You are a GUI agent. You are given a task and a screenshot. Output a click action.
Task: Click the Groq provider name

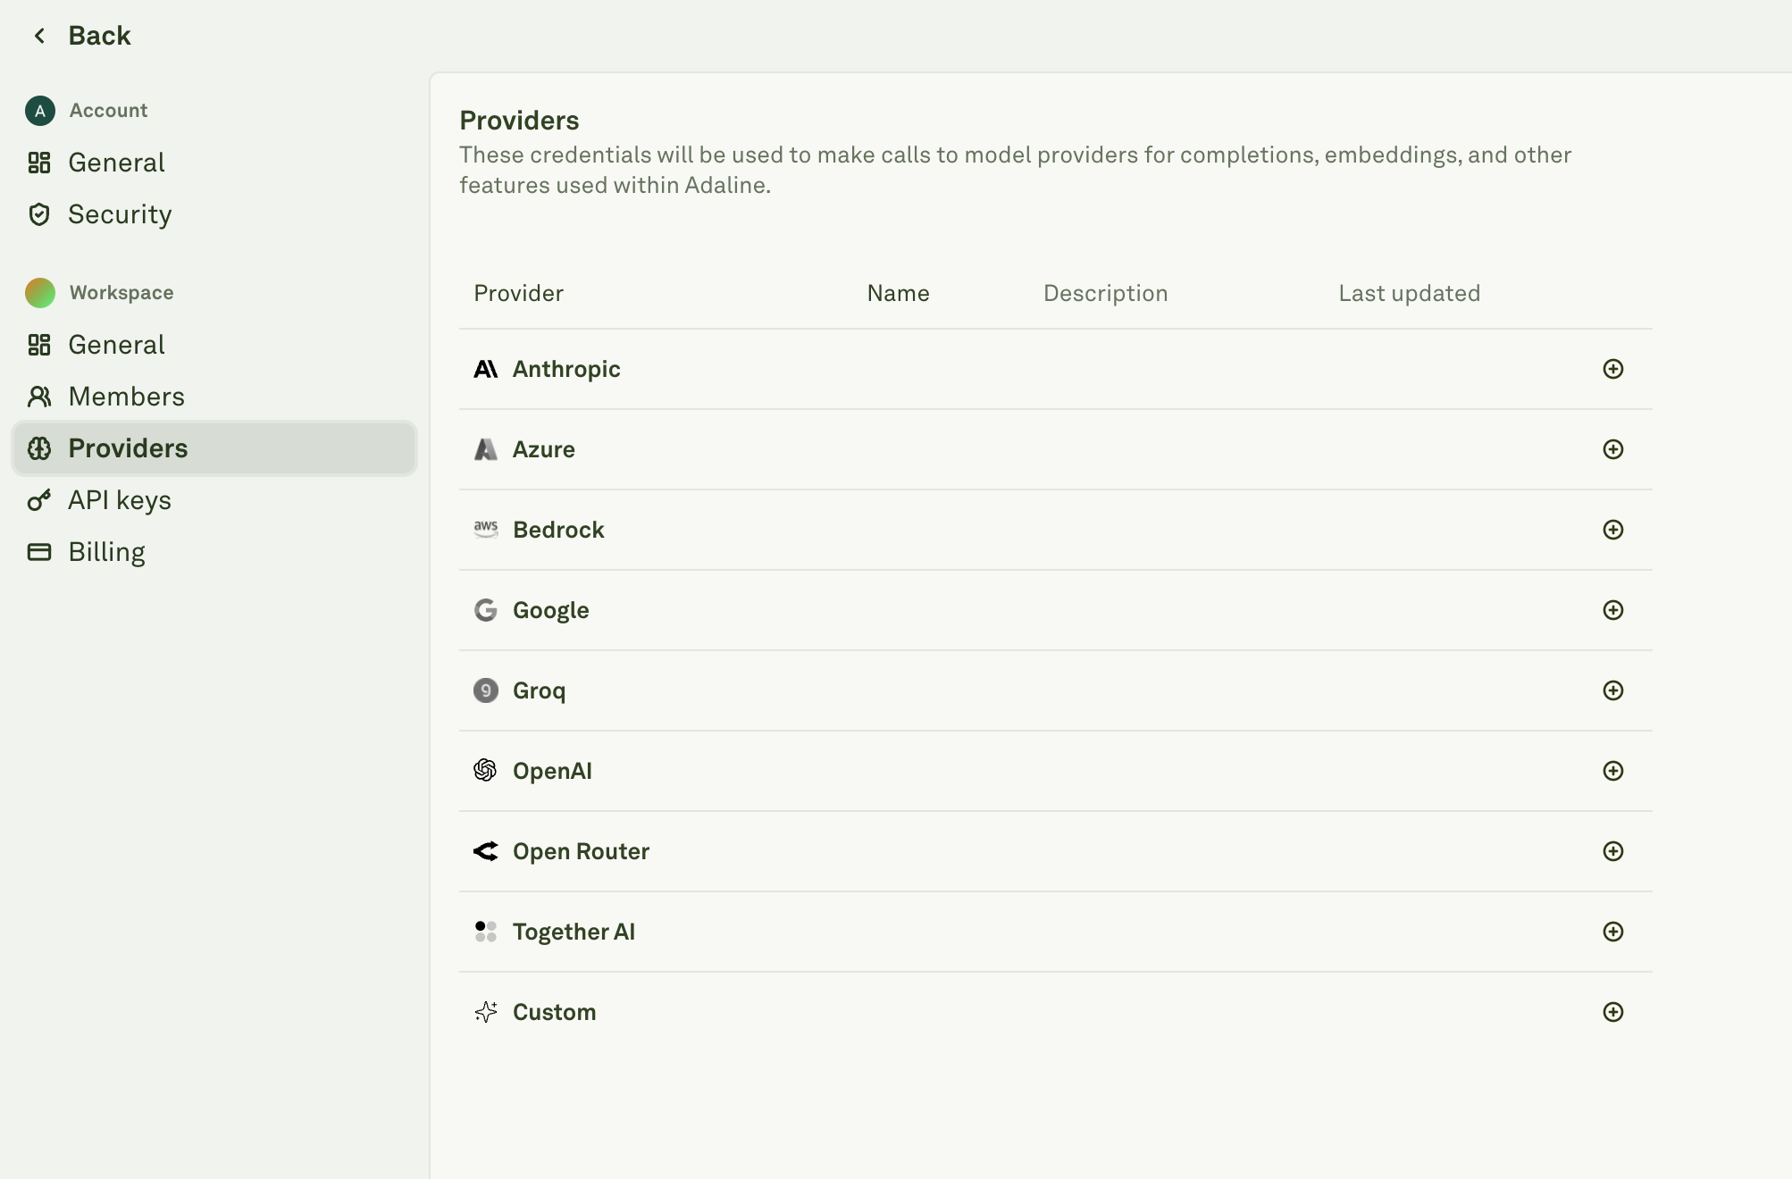tap(539, 690)
